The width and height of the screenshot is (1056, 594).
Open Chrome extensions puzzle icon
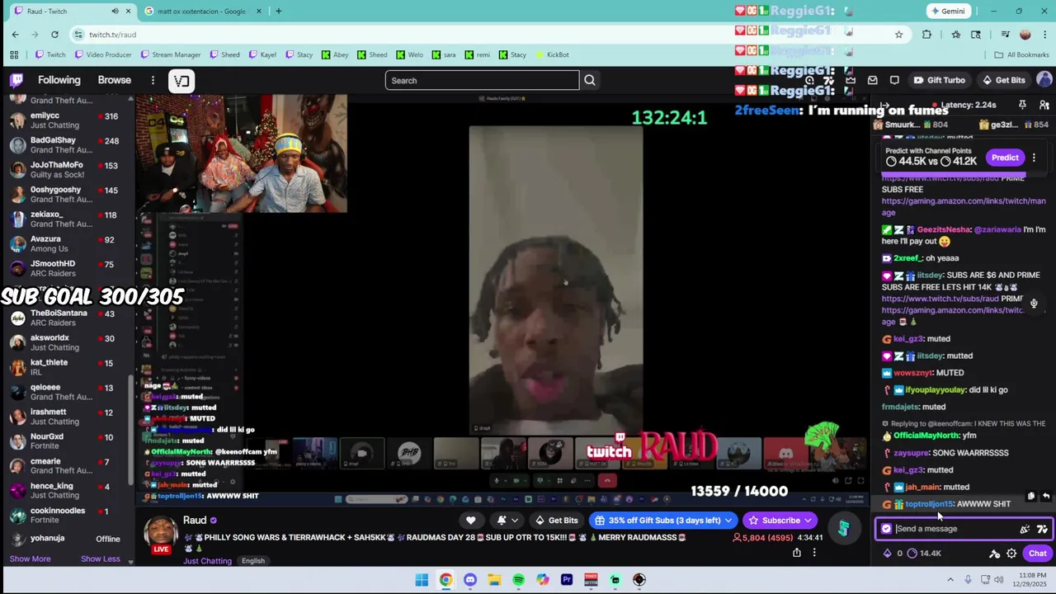[926, 35]
